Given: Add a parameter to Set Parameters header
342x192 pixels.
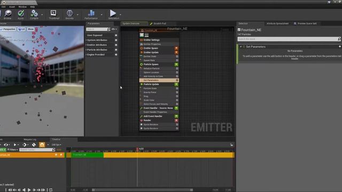Looking at the screenshot, I should (x=340, y=46).
